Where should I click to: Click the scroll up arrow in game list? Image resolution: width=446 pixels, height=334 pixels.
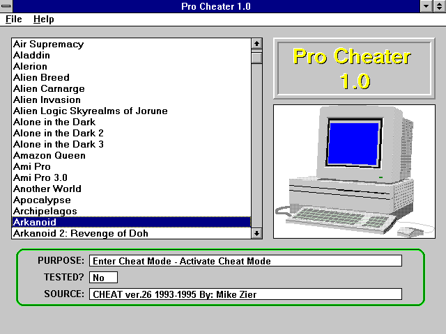coord(256,44)
